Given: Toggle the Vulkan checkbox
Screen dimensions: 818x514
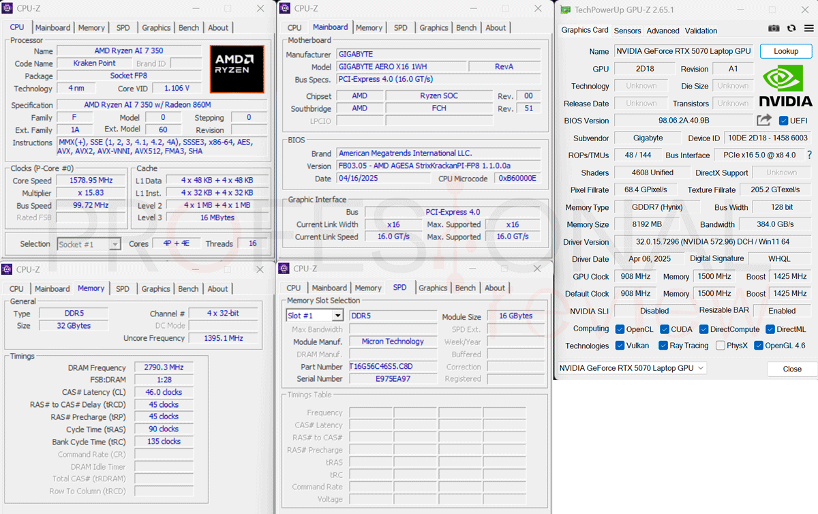Looking at the screenshot, I should (620, 346).
